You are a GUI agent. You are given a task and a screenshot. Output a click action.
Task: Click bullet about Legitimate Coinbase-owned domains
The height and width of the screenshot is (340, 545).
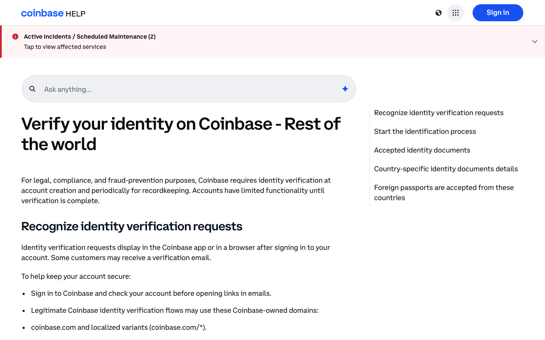click(175, 310)
